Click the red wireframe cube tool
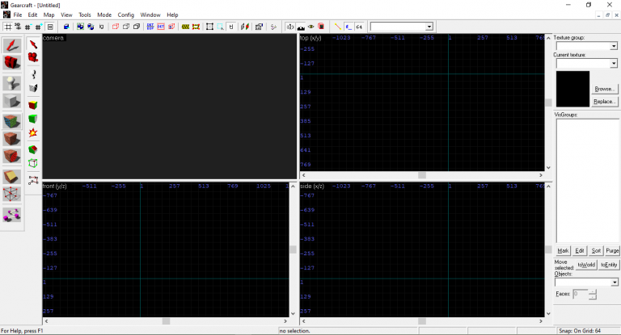Viewport: 621px width, 335px height. coord(13,194)
